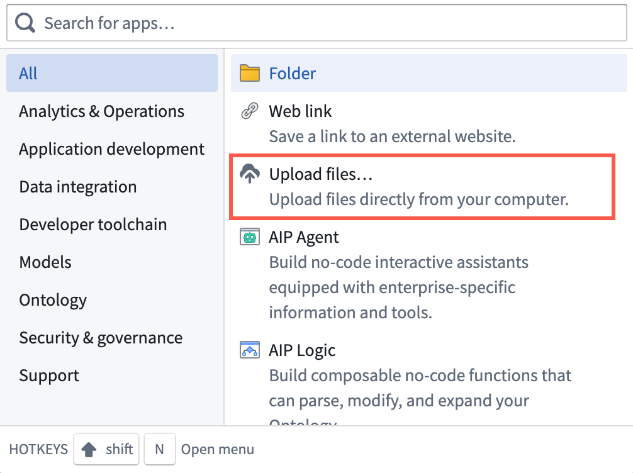Click the AIP Logic icon

pyautogui.click(x=249, y=350)
